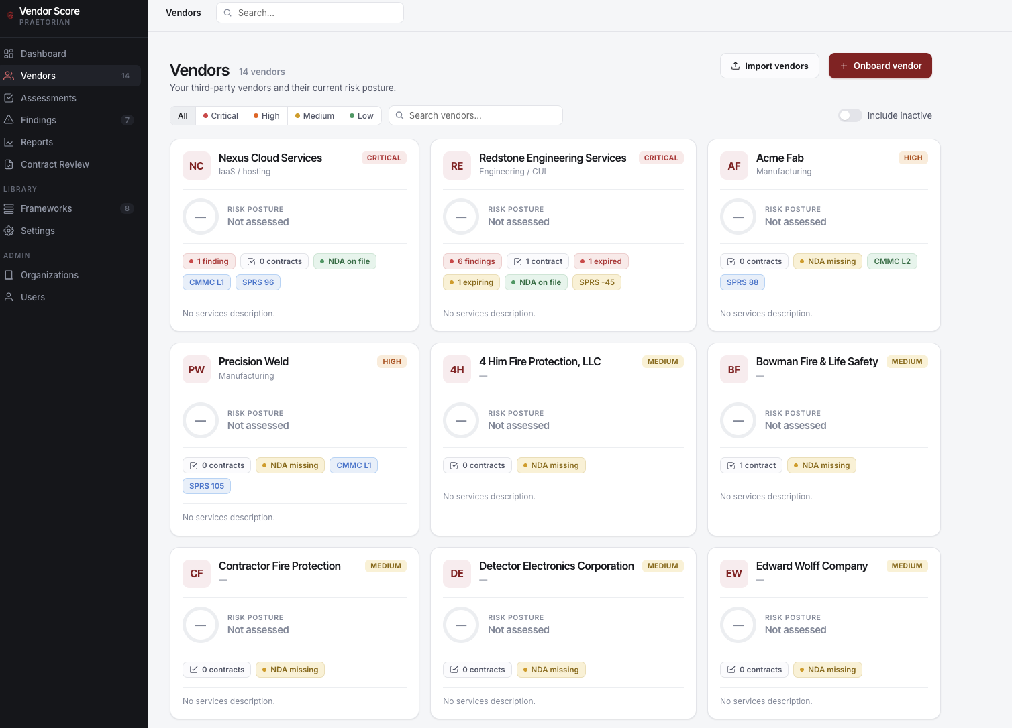Click the NDA missing tag on Contractor Fire Protection
Image resolution: width=1012 pixels, height=728 pixels.
pyautogui.click(x=290, y=670)
